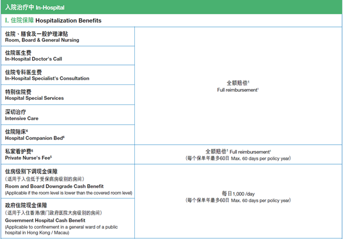
Task: Open footnote 6 next to Hospital Companion Bed
Action: [63, 136]
